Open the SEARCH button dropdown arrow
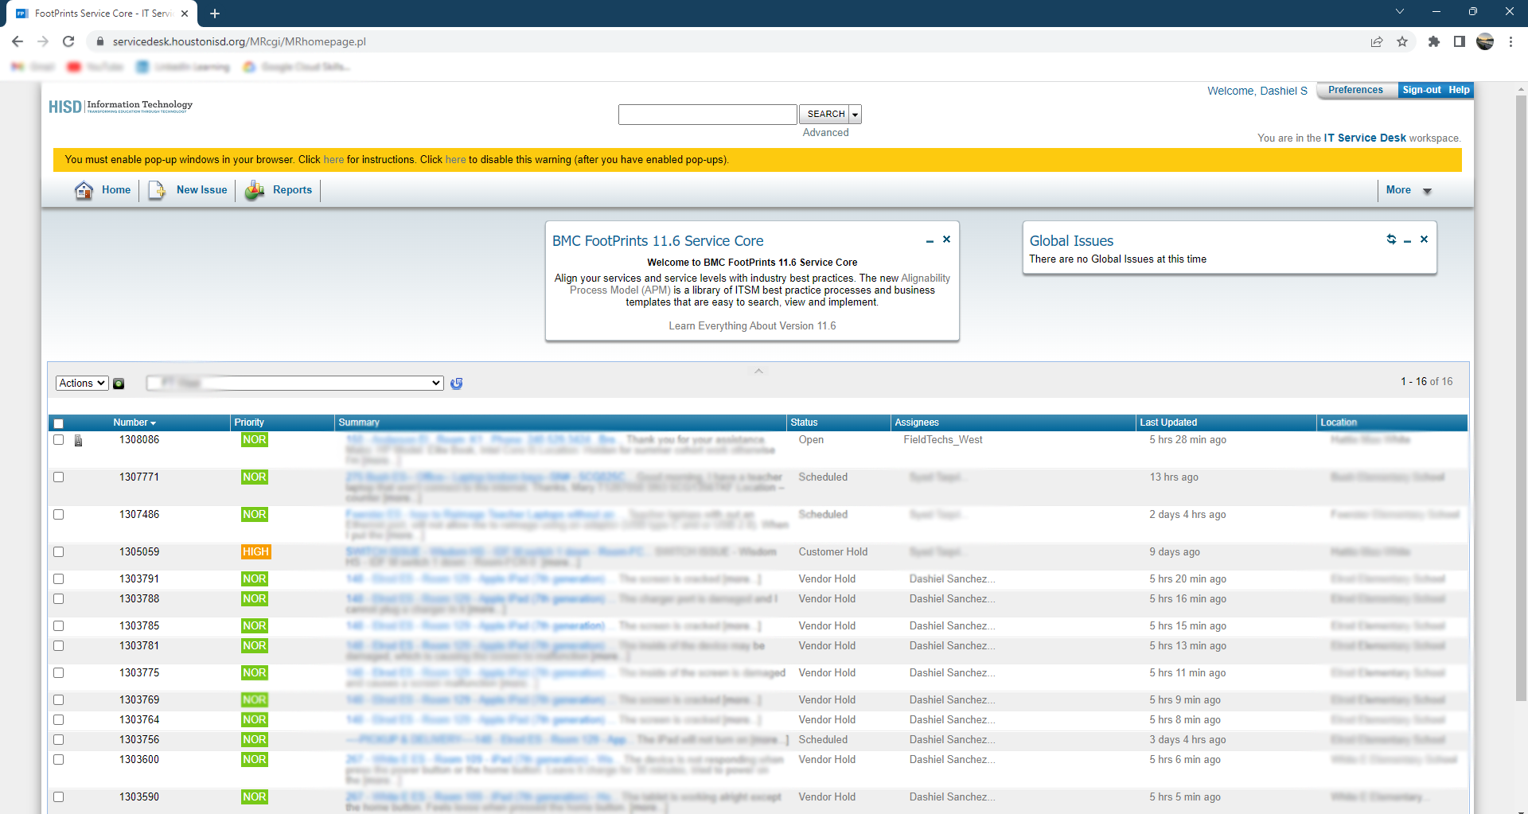Screen dimensions: 1528x814 click(x=856, y=115)
